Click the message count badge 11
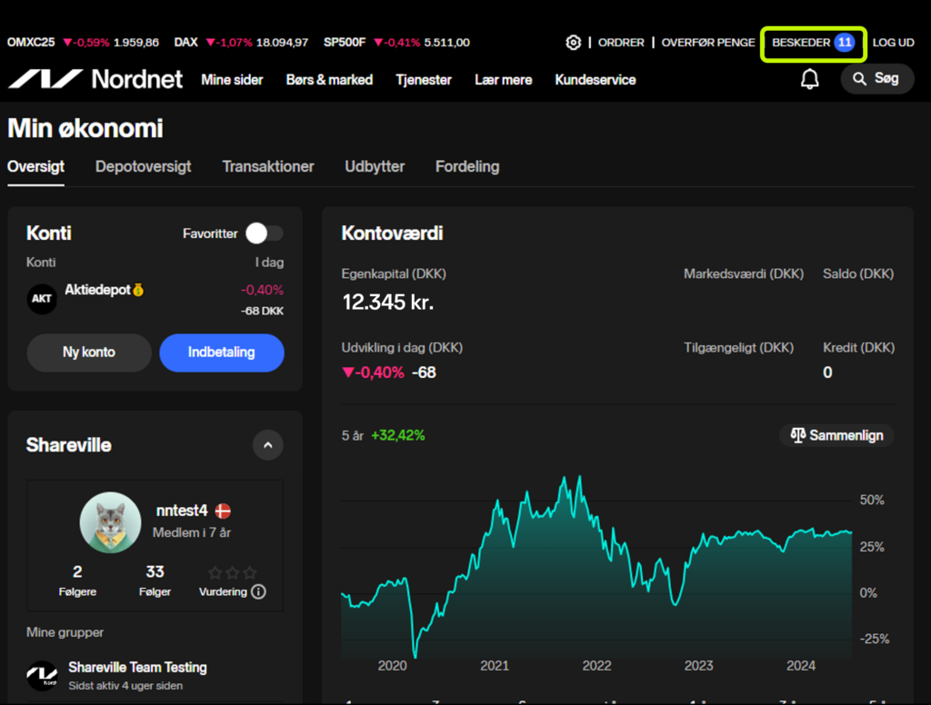Screen dimensions: 931x705 pos(844,43)
